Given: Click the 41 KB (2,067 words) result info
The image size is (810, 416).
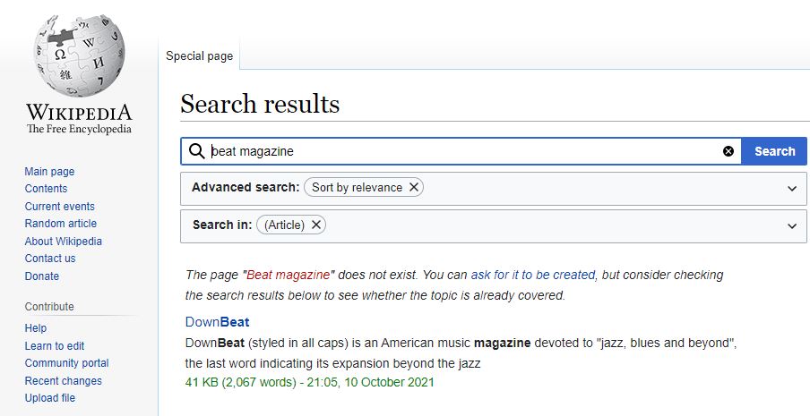Looking at the screenshot, I should (310, 382).
